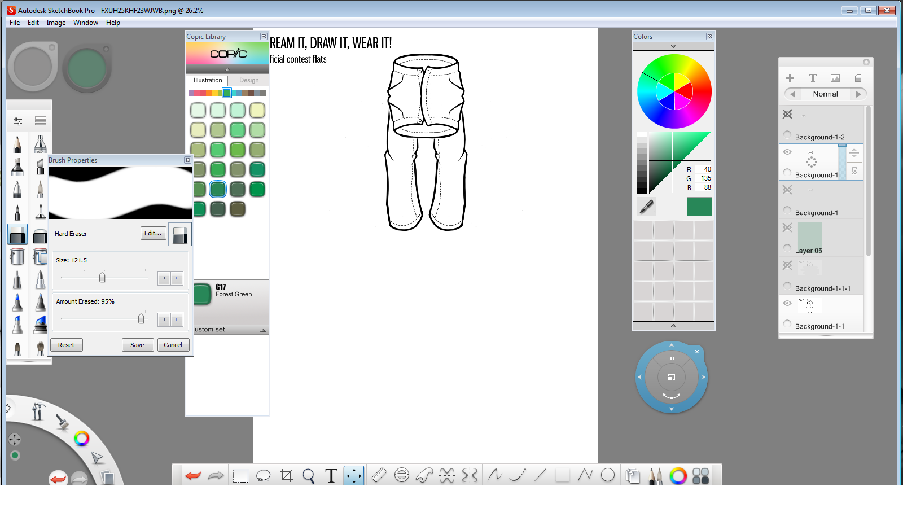Decrease brush Size with left stepper
This screenshot has height=508, width=903.
(164, 278)
